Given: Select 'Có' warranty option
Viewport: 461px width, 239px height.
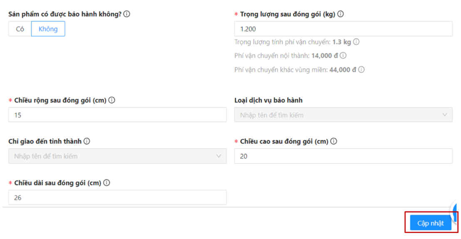Looking at the screenshot, I should (x=20, y=29).
